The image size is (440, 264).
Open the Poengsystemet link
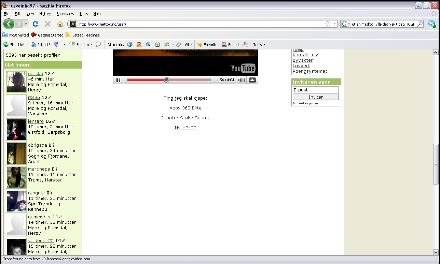click(310, 71)
